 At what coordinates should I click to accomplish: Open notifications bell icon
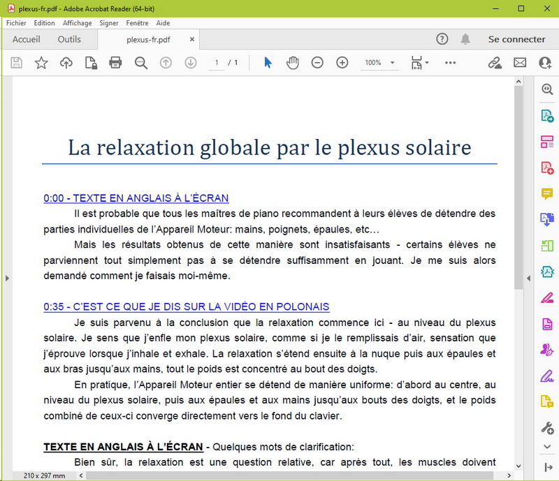(465, 39)
